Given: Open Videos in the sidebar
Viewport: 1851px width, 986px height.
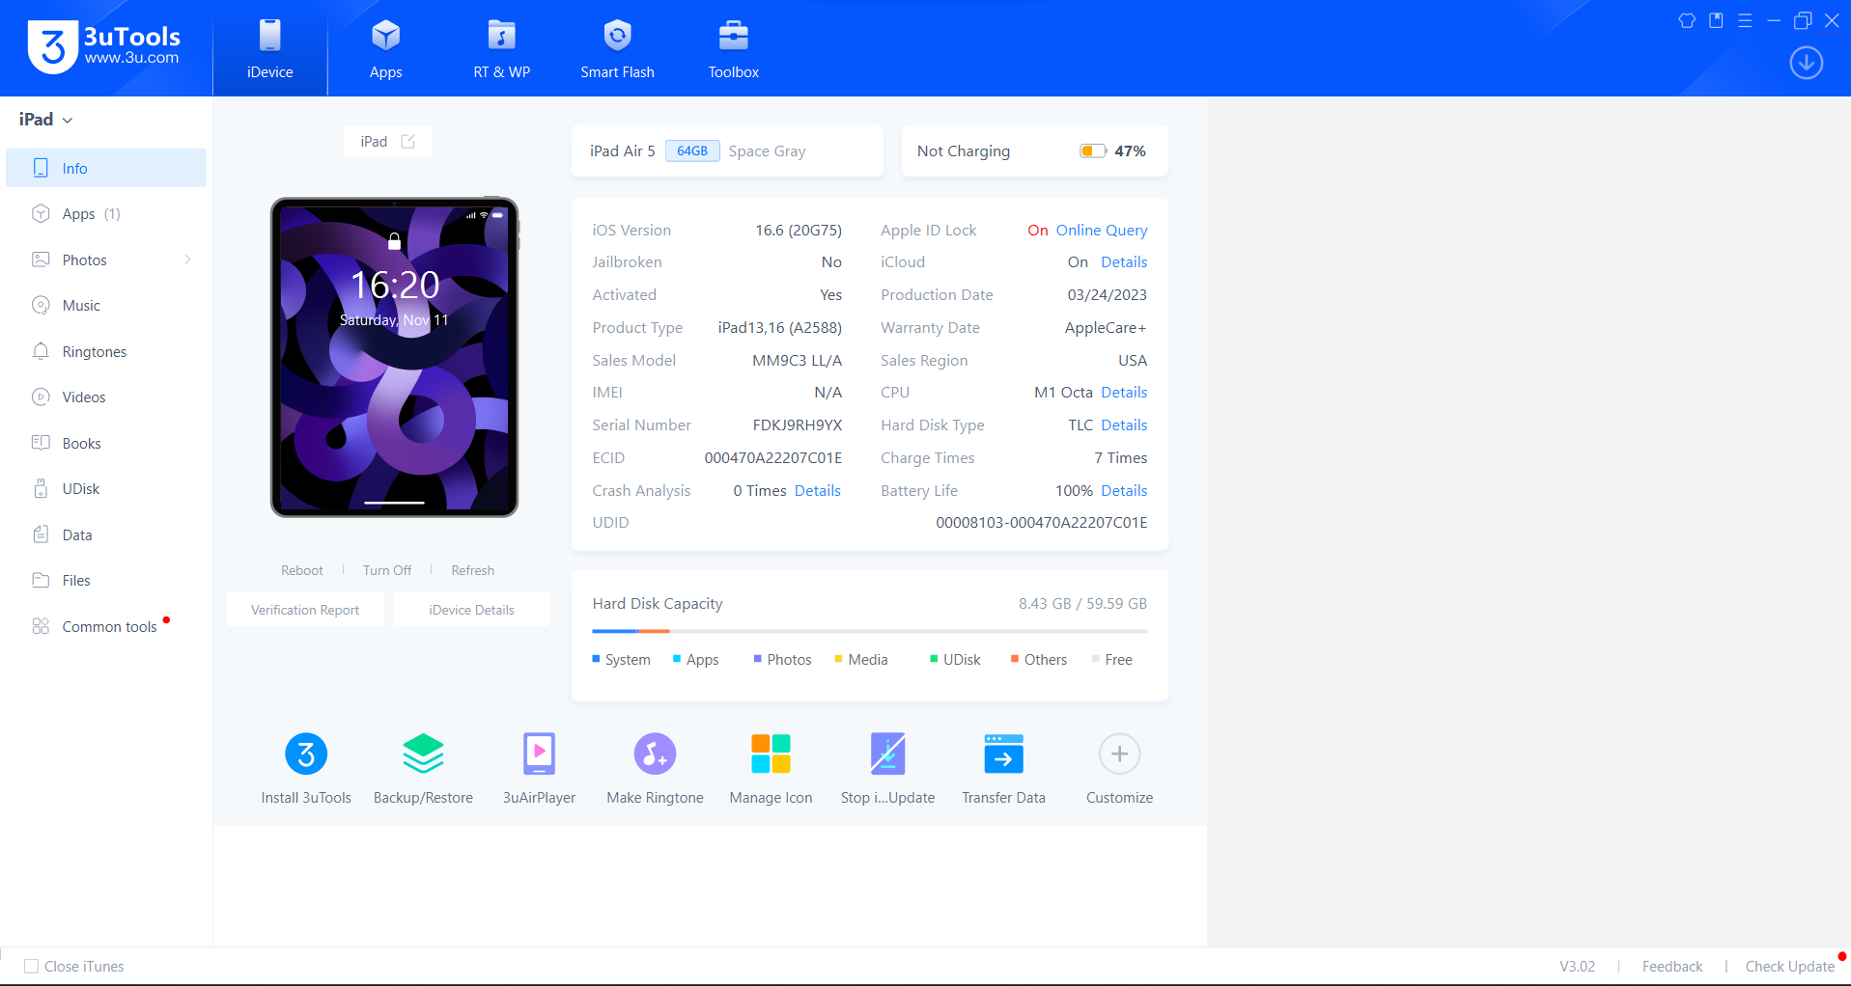Looking at the screenshot, I should coord(106,397).
